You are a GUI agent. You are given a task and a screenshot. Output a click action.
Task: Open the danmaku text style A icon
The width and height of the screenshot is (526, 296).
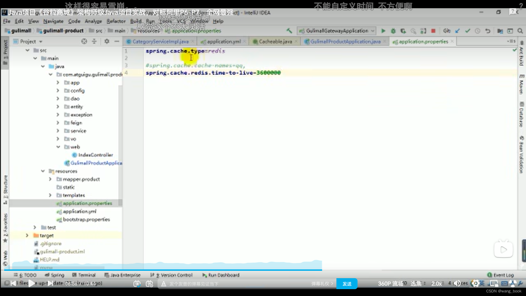(164, 284)
